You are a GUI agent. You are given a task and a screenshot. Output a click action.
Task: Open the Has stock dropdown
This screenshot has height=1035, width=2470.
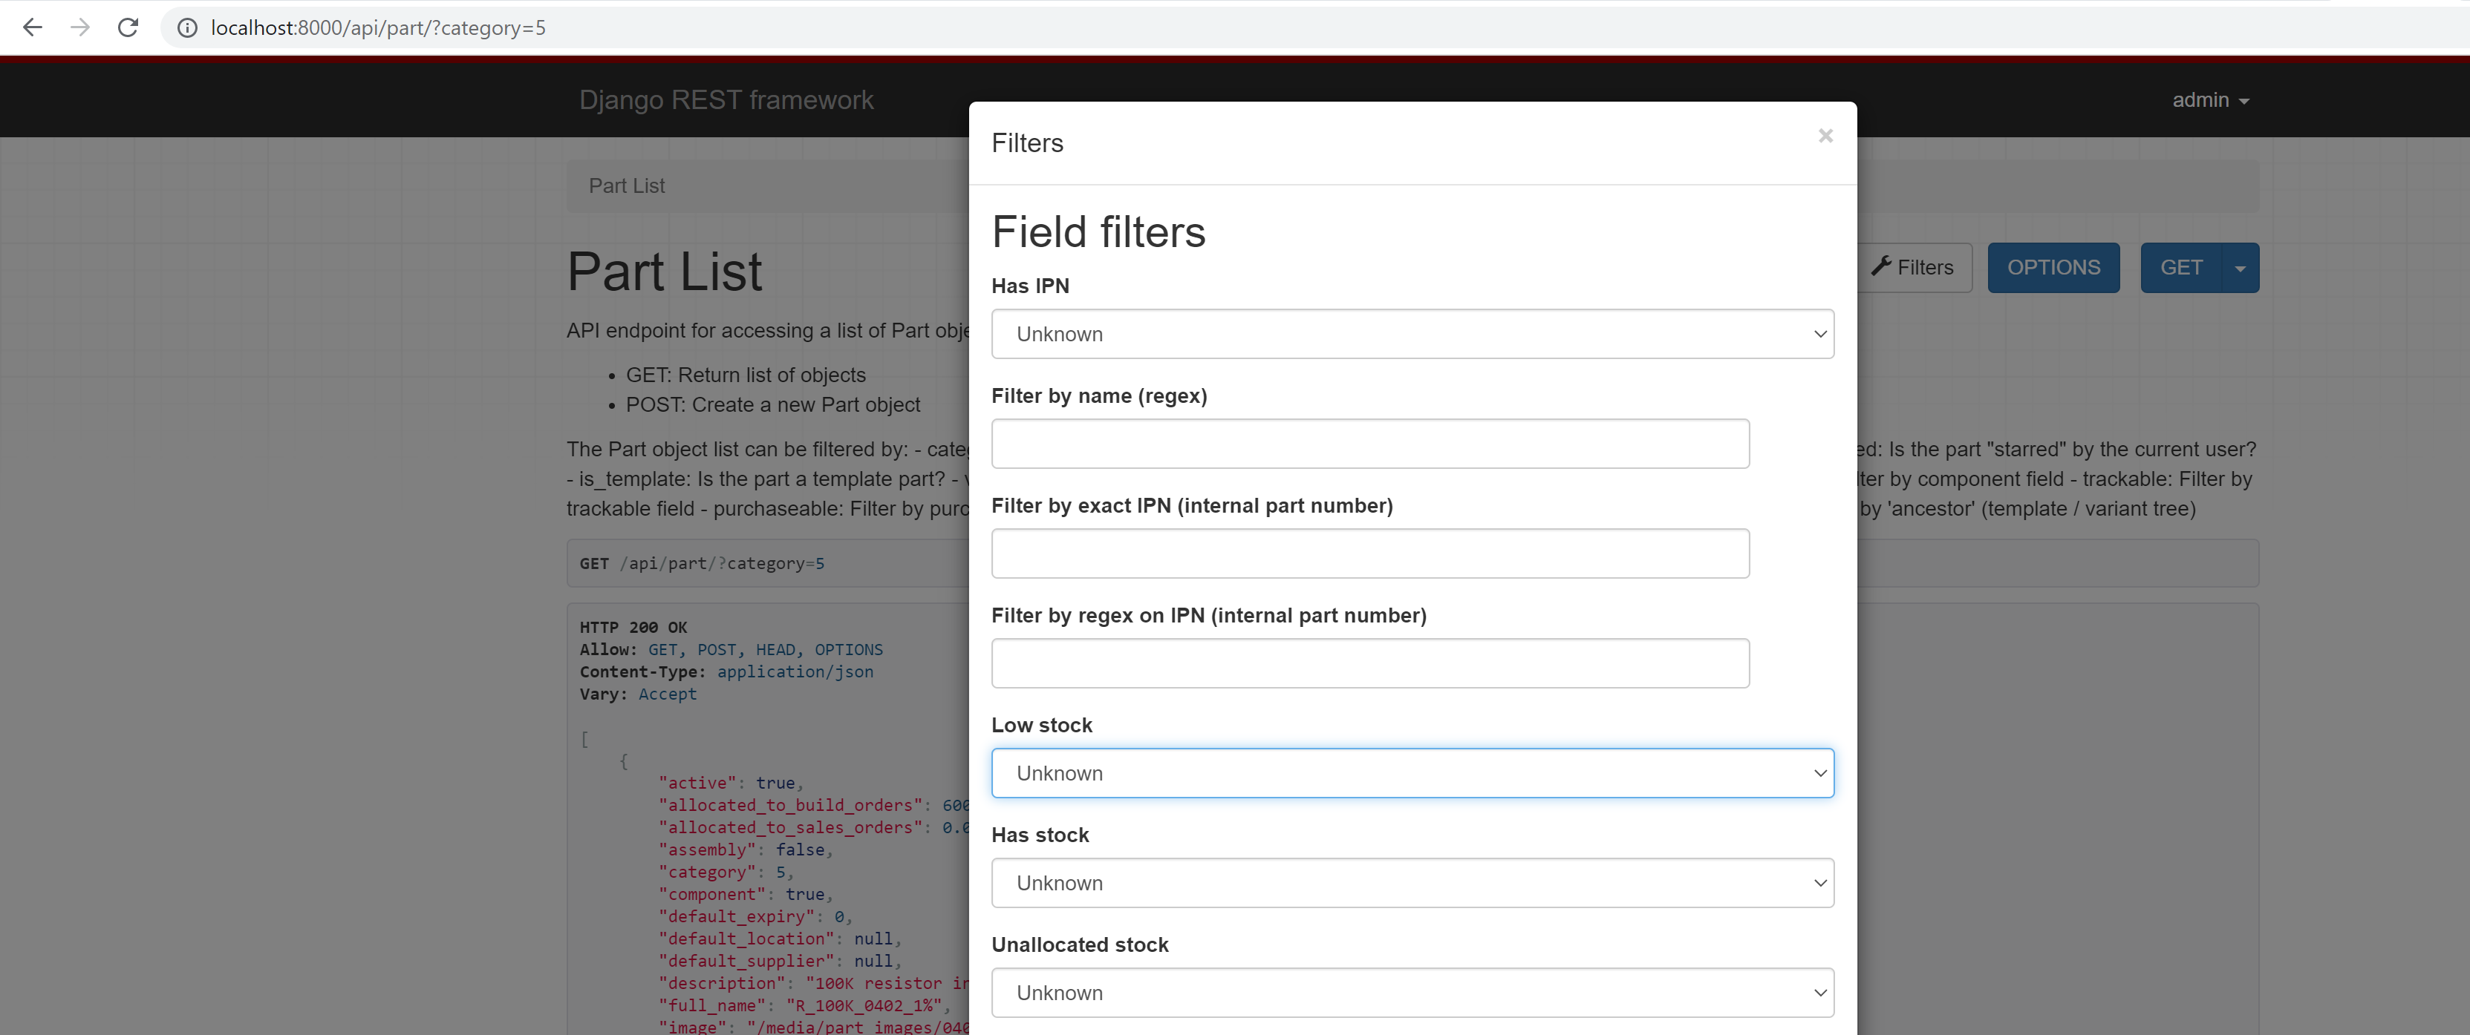click(1412, 883)
